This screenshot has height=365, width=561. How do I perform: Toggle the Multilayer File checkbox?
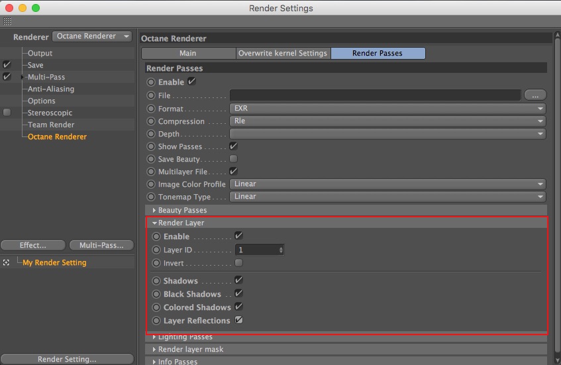point(233,171)
